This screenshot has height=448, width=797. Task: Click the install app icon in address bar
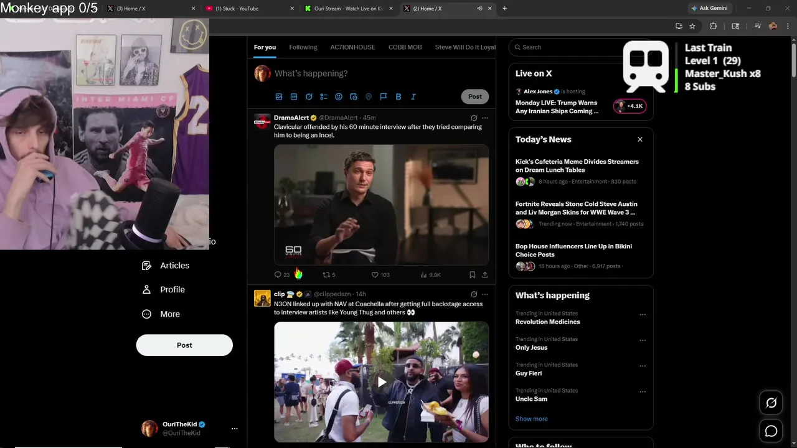[679, 26]
